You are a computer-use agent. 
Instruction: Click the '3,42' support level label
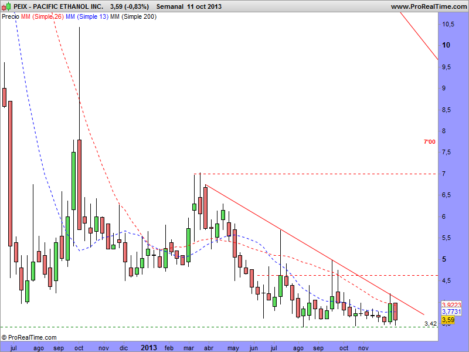point(430,324)
